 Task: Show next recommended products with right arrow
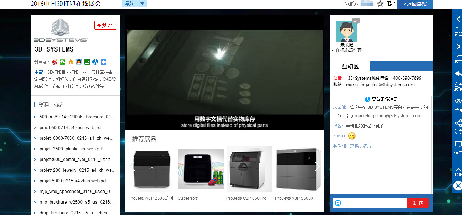(317, 166)
